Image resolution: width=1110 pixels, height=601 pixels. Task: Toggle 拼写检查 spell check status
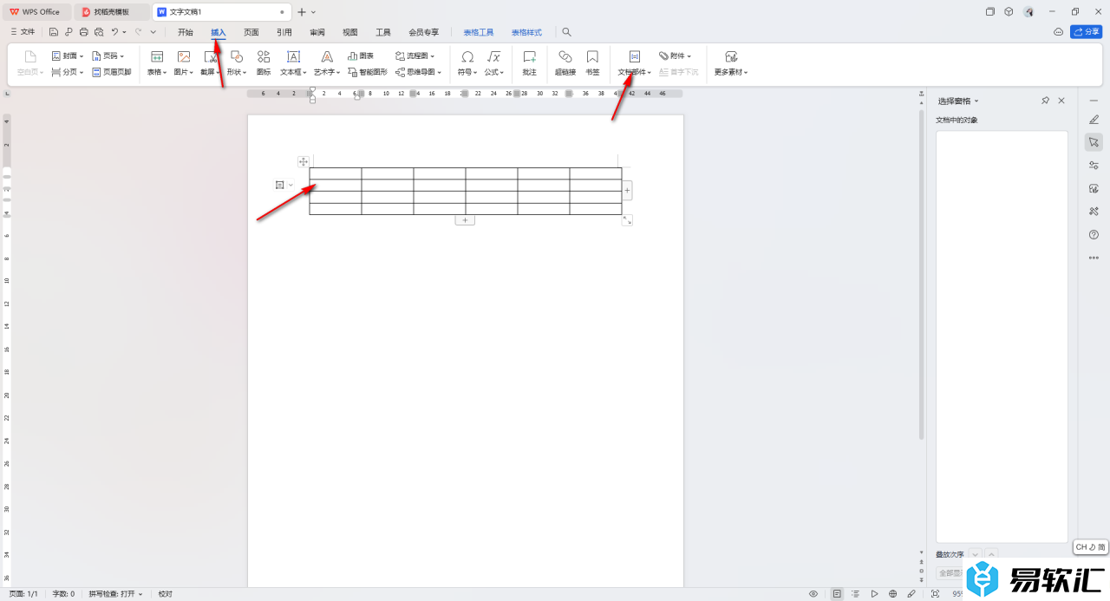[x=115, y=594]
